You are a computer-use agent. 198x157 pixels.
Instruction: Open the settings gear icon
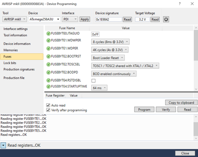166,19
